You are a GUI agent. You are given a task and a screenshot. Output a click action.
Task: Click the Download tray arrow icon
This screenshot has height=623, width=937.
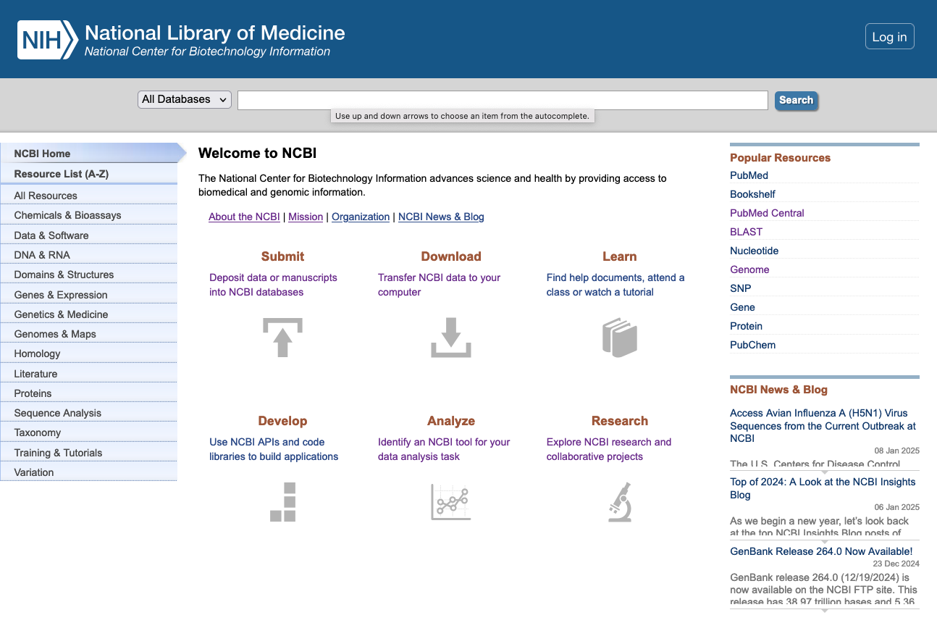(450, 338)
